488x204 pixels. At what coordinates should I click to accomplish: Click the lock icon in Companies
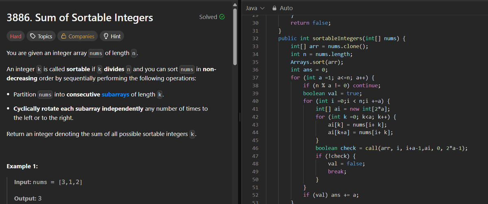point(64,36)
